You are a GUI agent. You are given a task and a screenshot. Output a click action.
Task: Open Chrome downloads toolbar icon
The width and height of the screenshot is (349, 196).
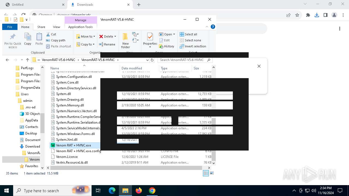(317, 15)
